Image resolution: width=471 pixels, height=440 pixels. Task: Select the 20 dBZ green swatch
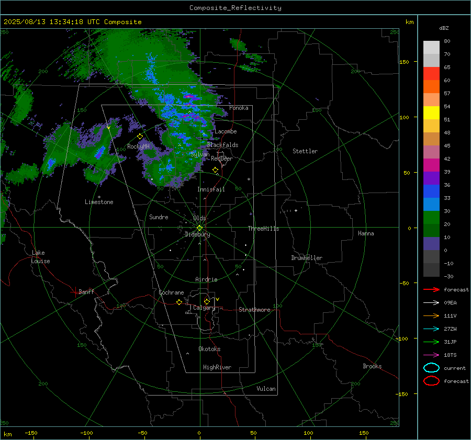tap(431, 217)
